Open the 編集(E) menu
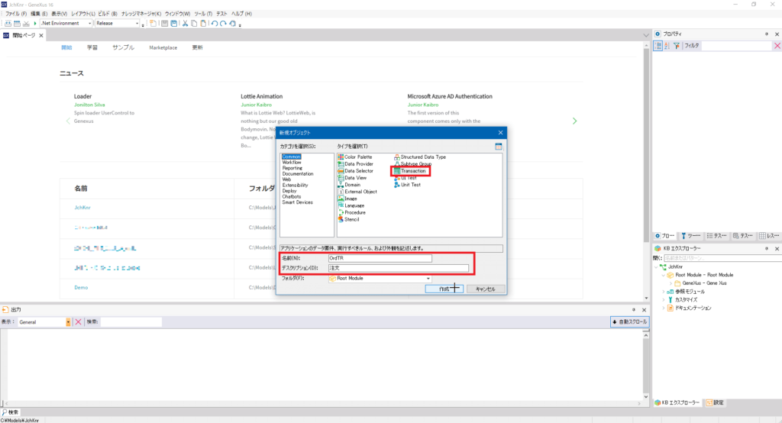782x423 pixels. point(39,14)
